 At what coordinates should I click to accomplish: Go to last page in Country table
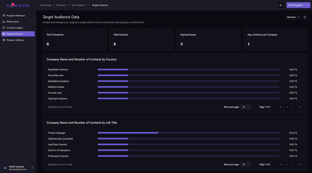click(x=300, y=107)
